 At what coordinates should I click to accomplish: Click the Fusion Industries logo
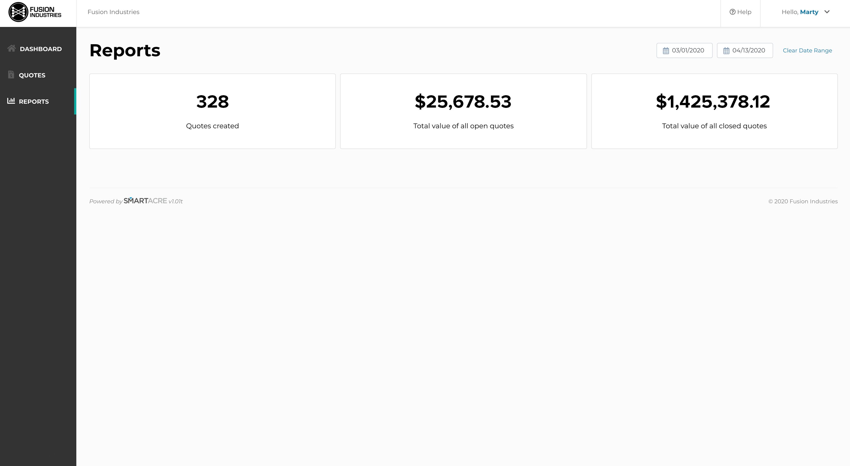tap(35, 12)
